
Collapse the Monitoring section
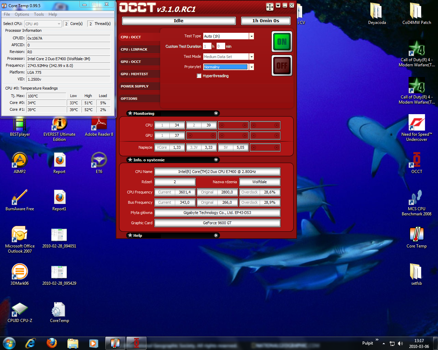pyautogui.click(x=216, y=113)
